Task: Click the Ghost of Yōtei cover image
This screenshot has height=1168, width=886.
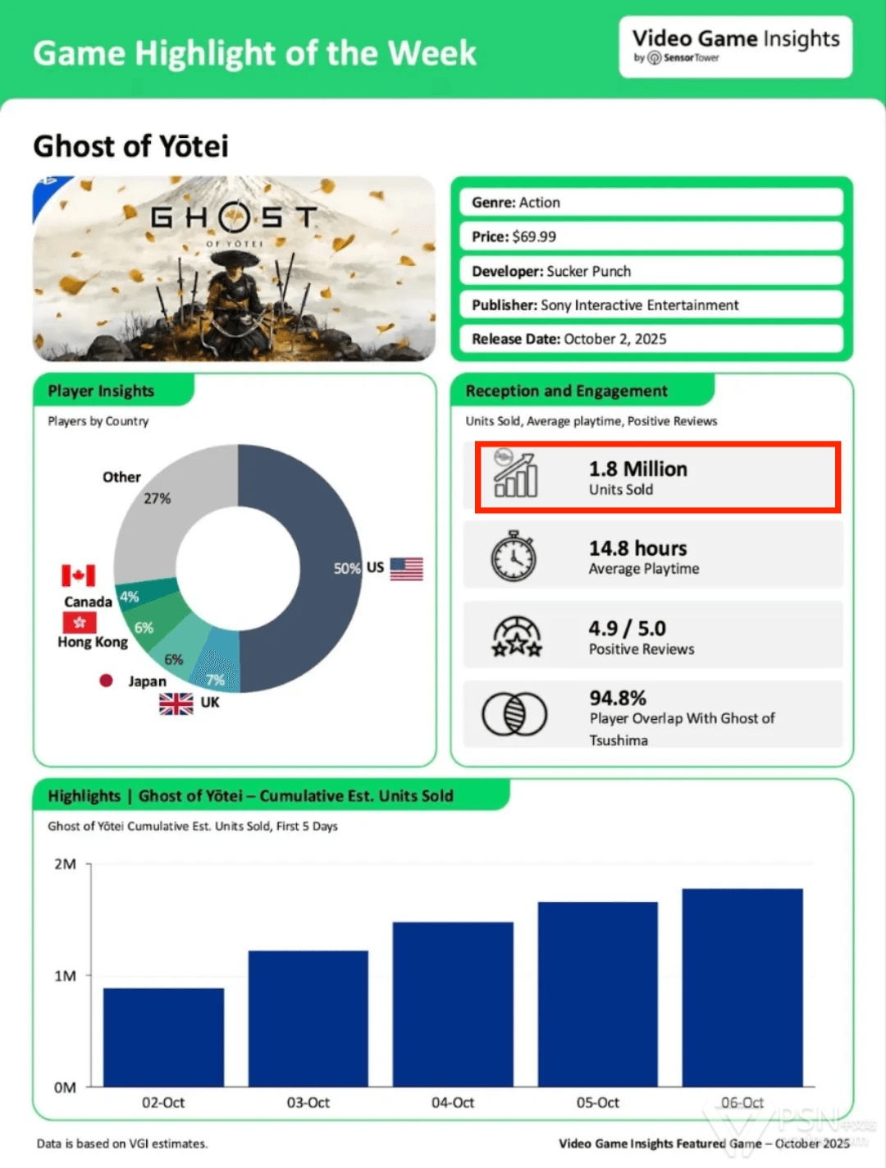Action: click(234, 268)
